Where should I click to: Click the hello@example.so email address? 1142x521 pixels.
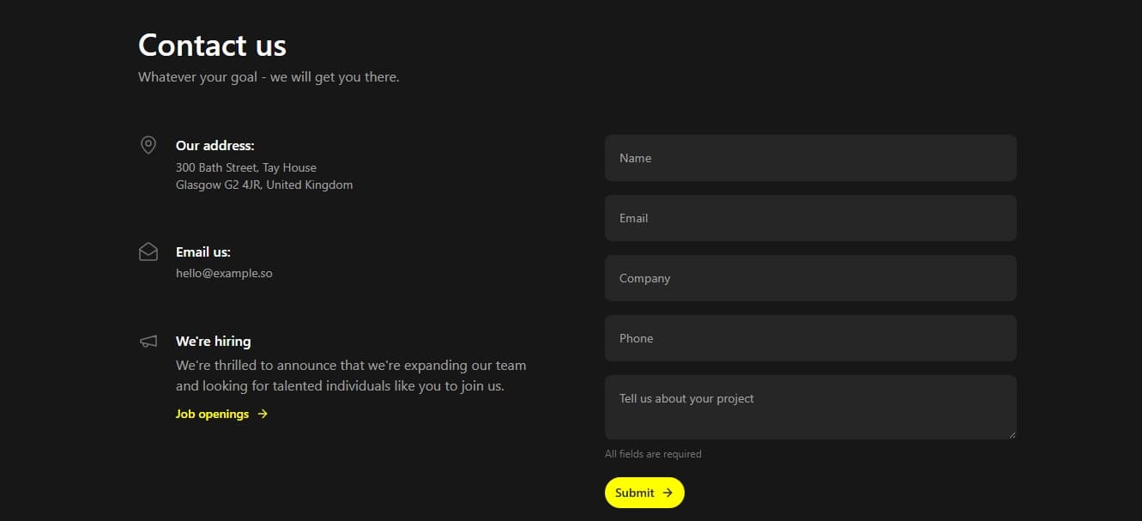click(224, 273)
